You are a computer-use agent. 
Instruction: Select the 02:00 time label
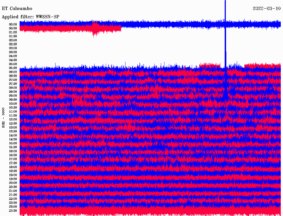click(13, 40)
